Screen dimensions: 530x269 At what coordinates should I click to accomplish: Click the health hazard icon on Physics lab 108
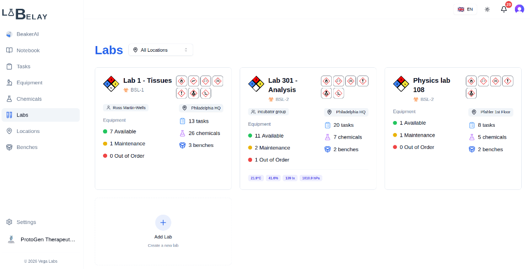[471, 93]
